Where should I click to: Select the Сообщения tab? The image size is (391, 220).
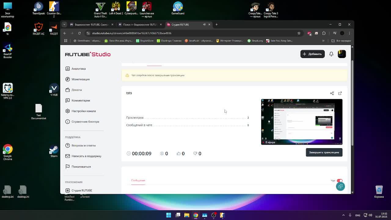click(138, 180)
